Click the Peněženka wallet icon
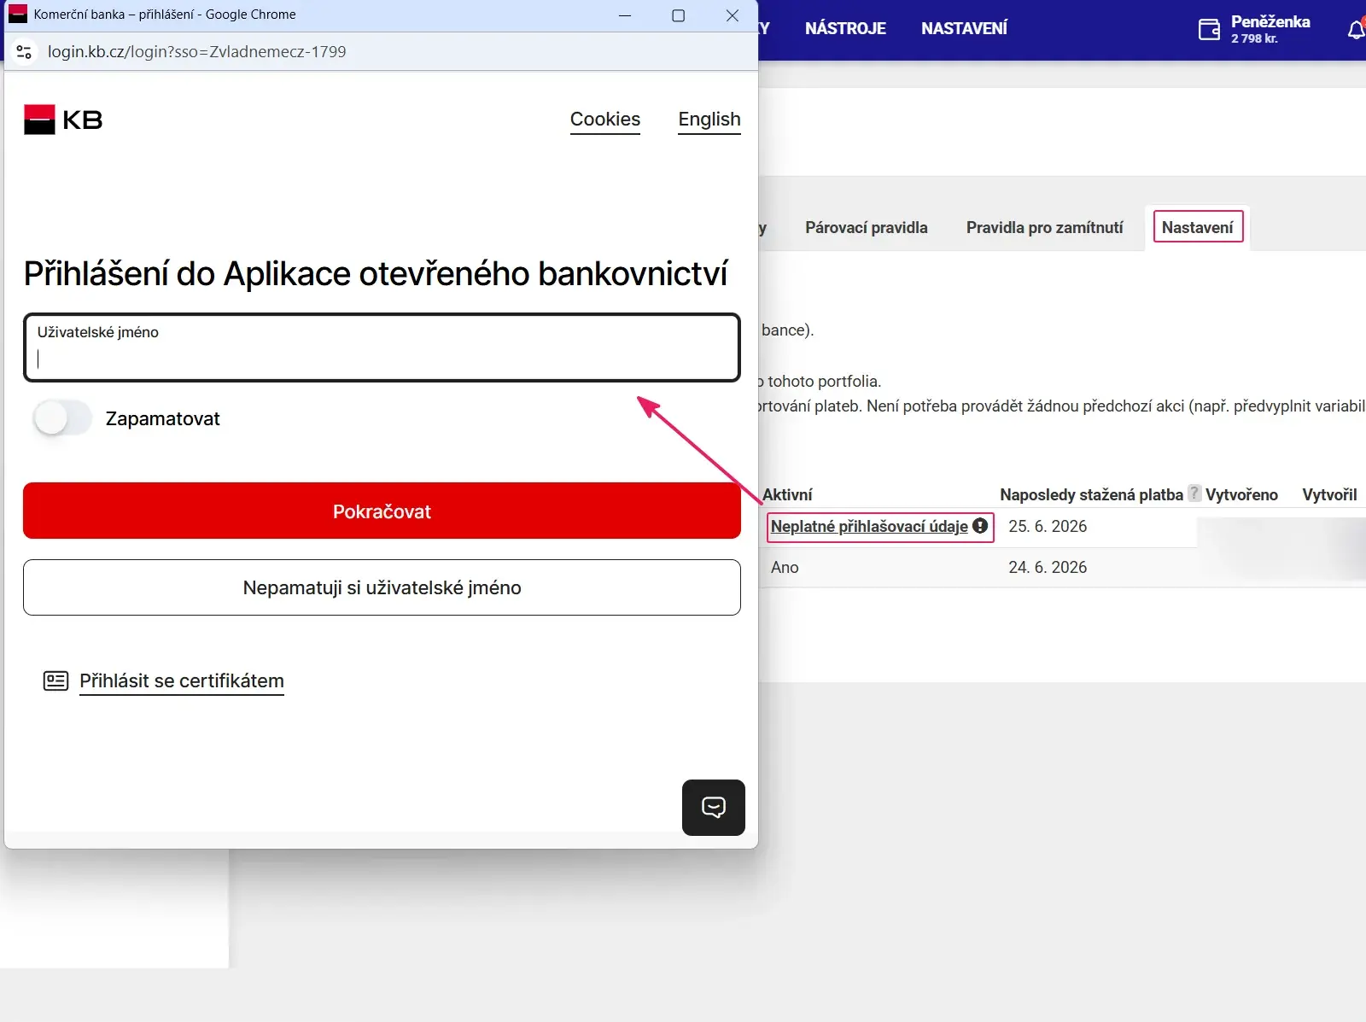The height and width of the screenshot is (1022, 1366). (1209, 30)
